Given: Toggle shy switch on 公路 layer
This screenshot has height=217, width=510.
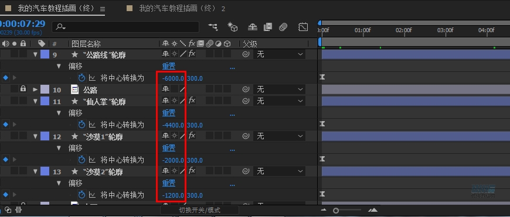Looking at the screenshot, I should click(x=165, y=89).
